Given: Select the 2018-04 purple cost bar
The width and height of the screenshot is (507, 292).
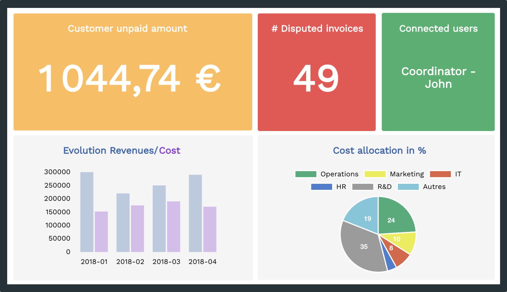Looking at the screenshot, I should tap(210, 229).
